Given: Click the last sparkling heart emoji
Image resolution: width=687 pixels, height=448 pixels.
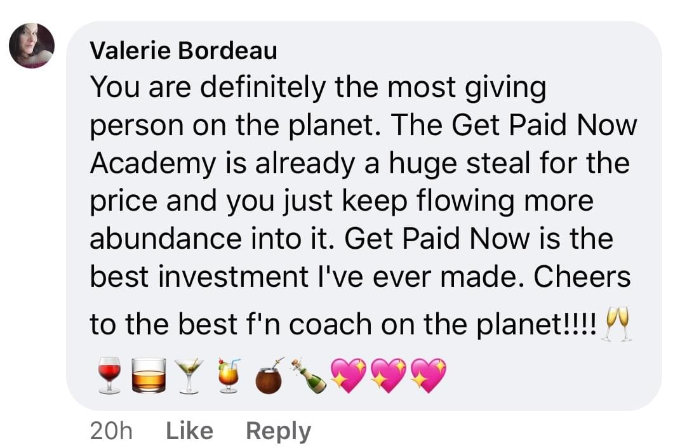Looking at the screenshot, I should point(428,374).
